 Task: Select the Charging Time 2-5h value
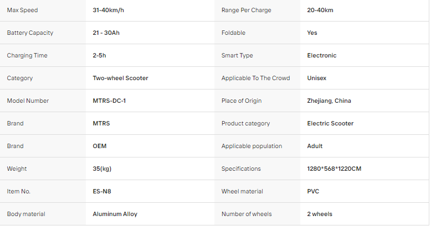99,55
